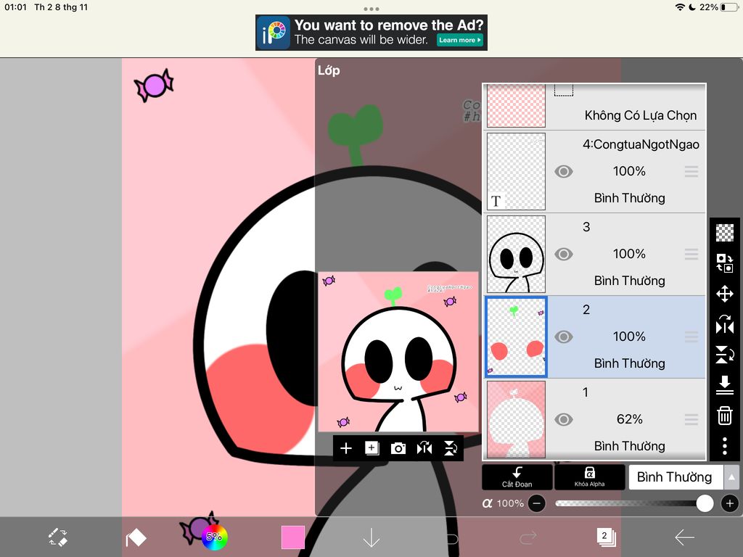Tap the dashed selection box icon
This screenshot has width=743, height=557.
(x=564, y=91)
